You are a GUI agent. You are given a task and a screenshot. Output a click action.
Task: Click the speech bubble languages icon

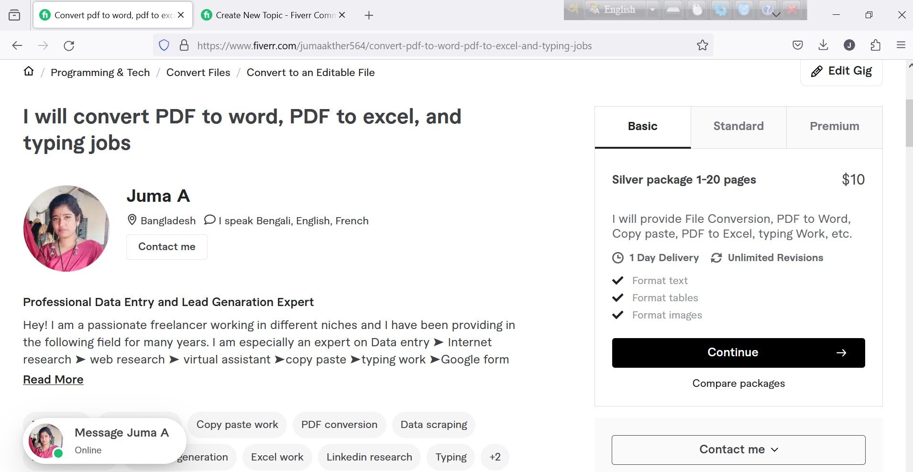[209, 220]
